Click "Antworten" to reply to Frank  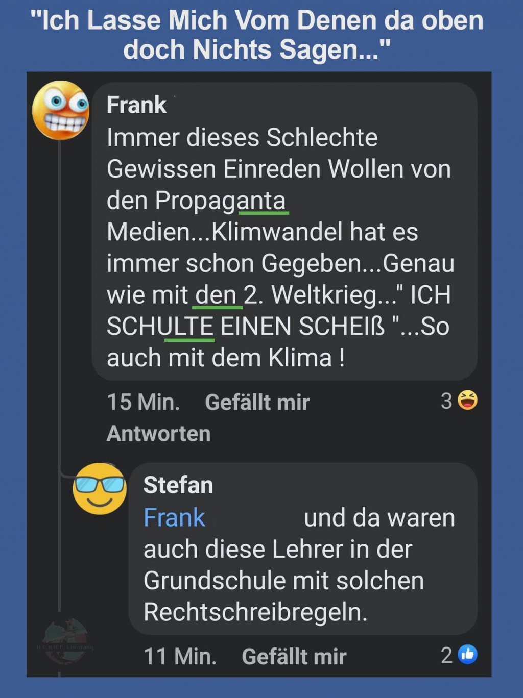click(x=158, y=434)
